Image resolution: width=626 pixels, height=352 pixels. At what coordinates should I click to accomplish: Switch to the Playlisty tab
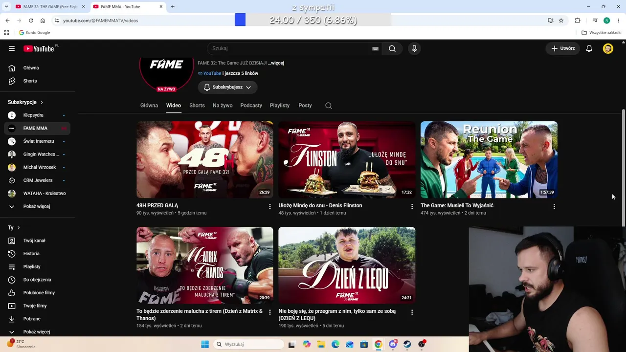pos(280,106)
